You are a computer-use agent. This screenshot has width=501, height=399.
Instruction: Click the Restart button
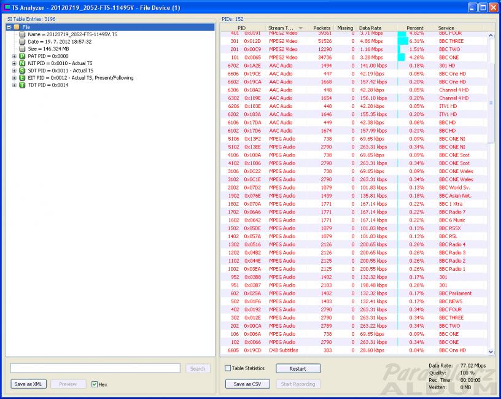click(298, 369)
